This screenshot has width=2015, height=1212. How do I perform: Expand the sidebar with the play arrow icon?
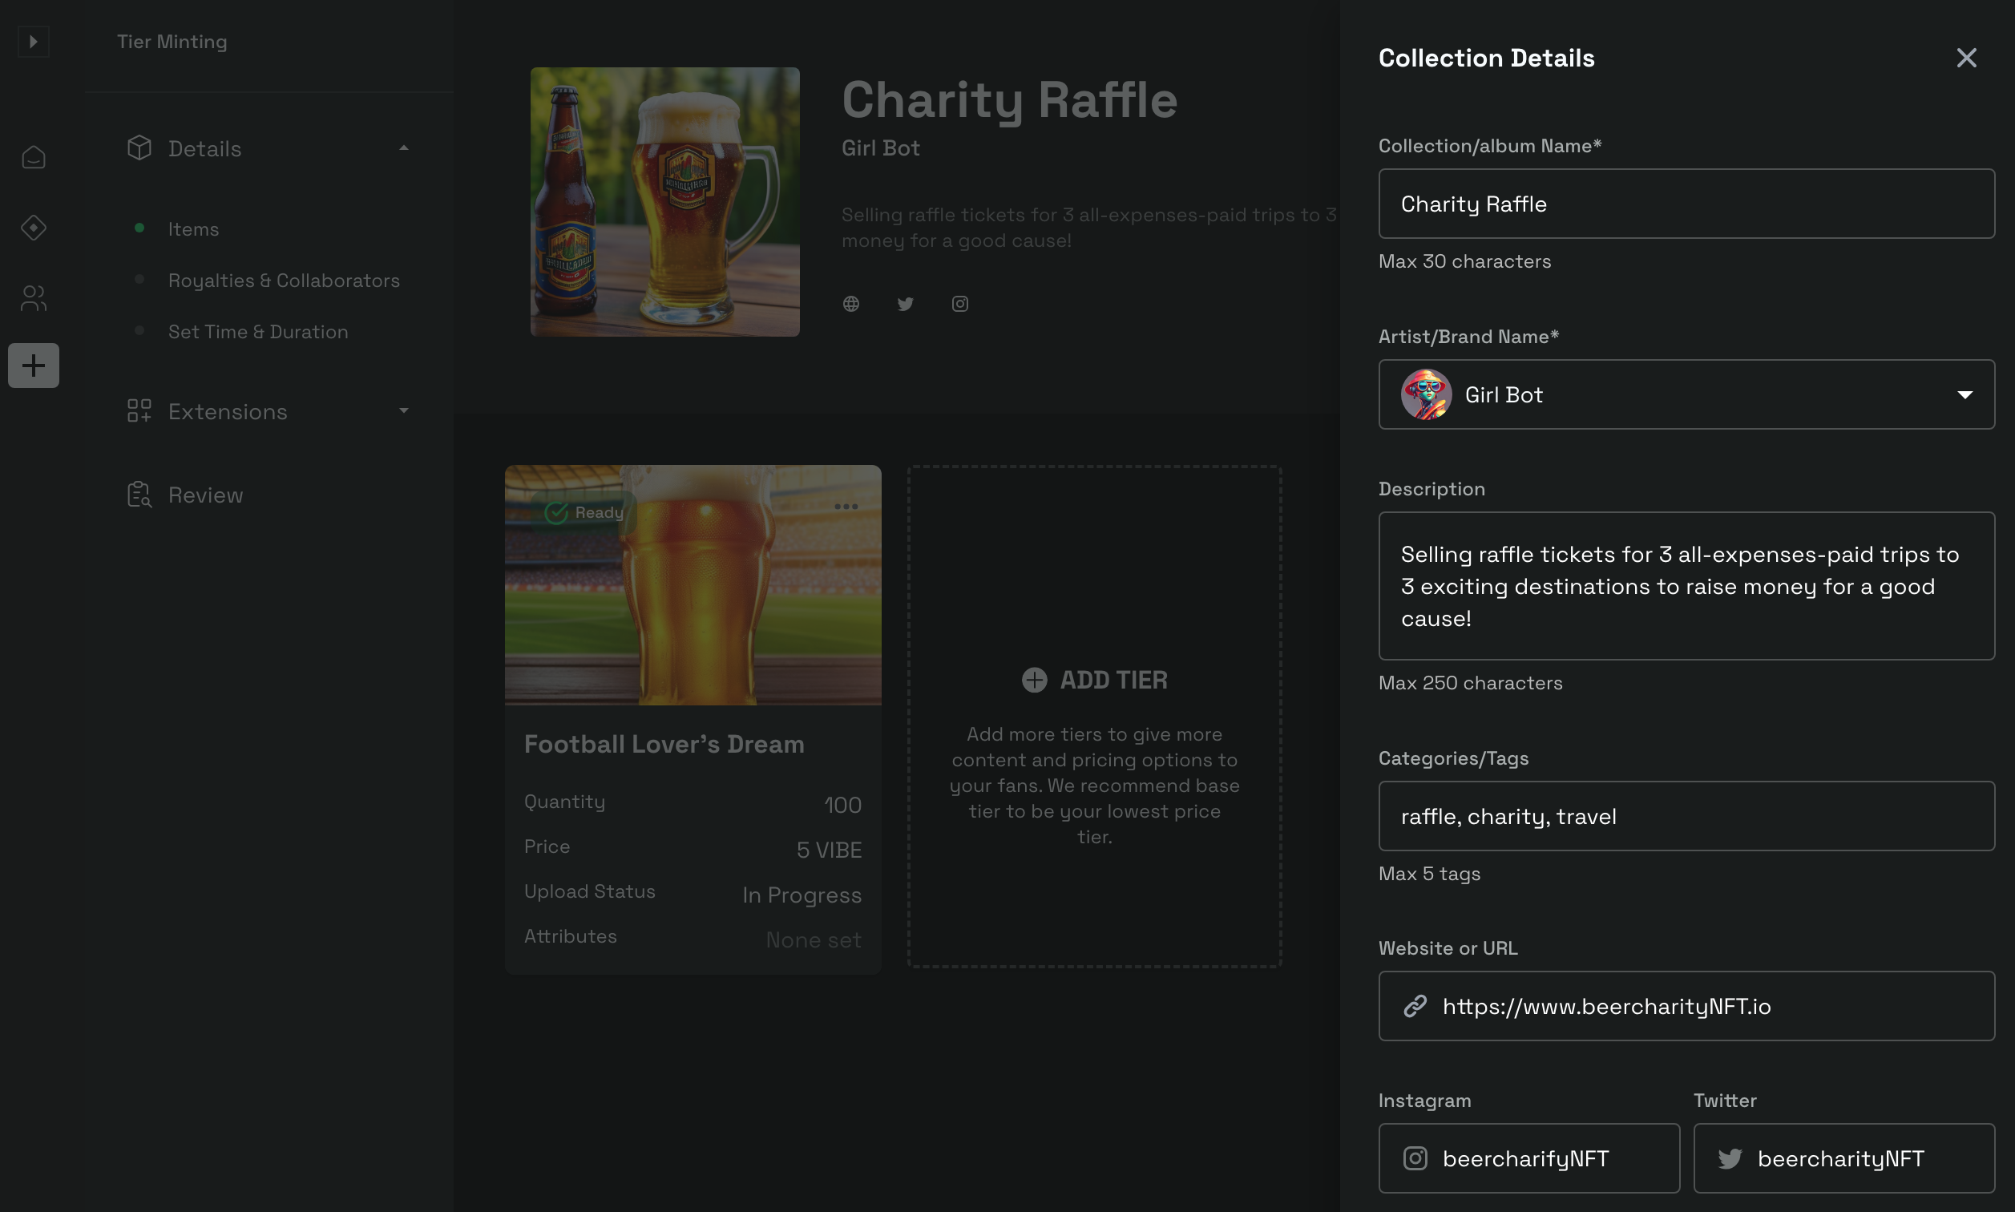pos(34,41)
